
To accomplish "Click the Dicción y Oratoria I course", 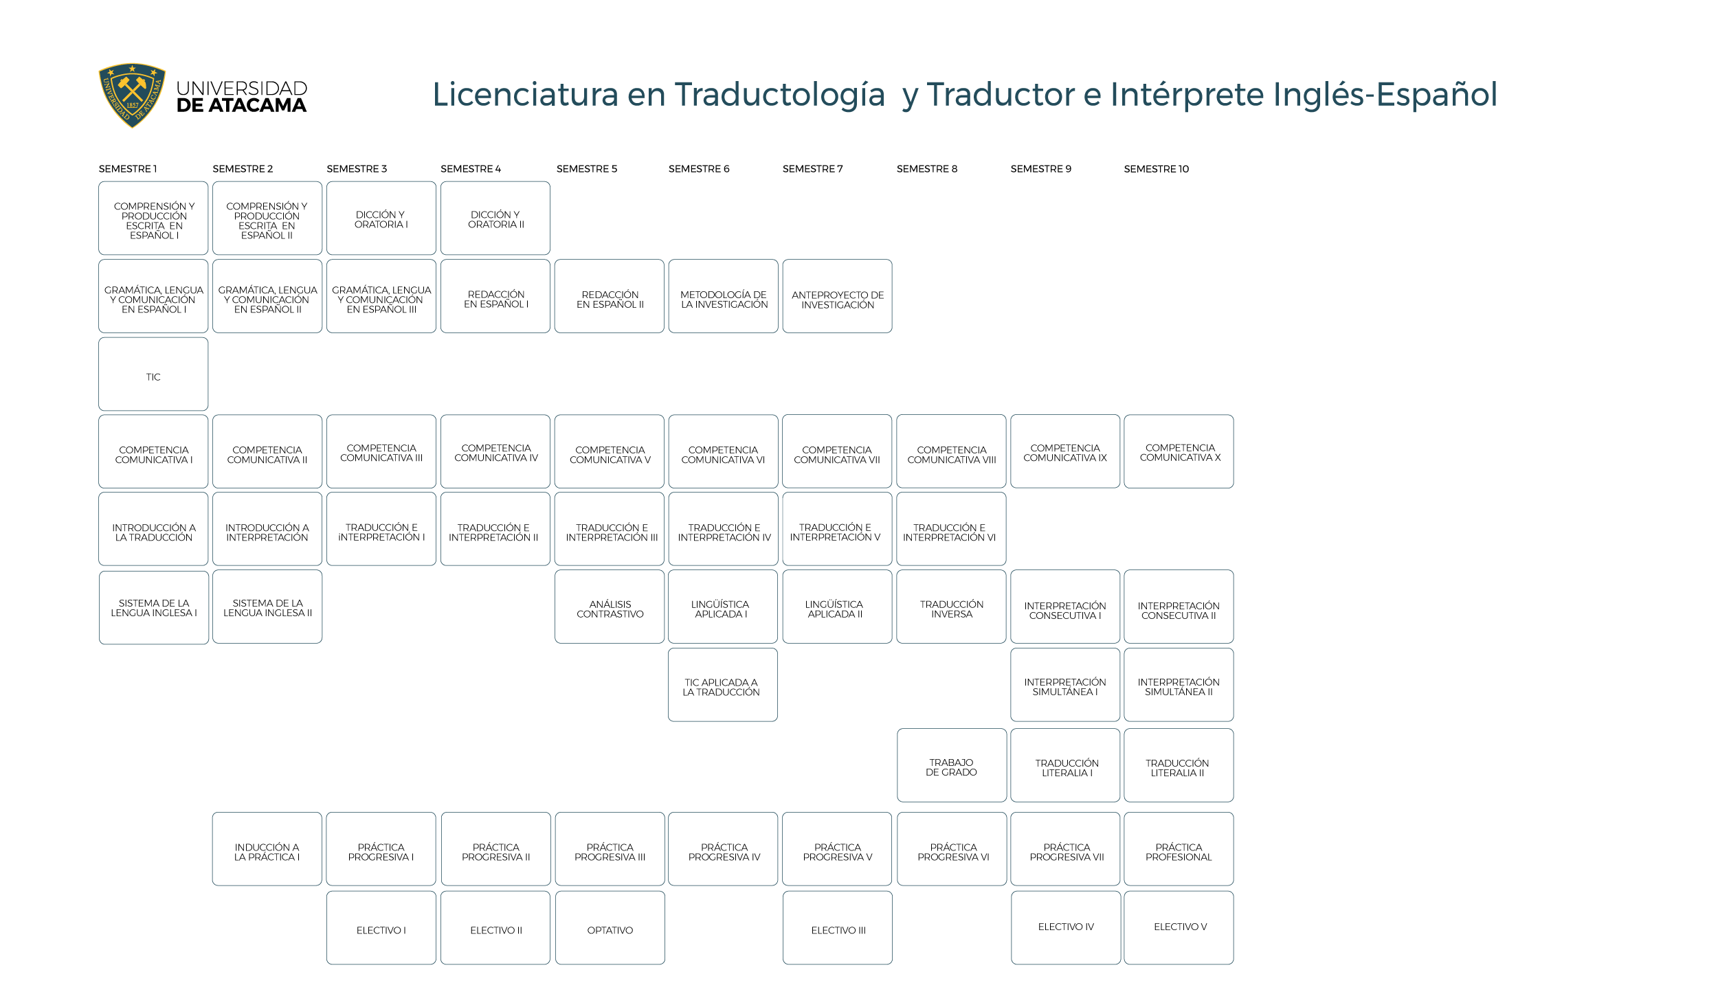I will (x=381, y=218).
